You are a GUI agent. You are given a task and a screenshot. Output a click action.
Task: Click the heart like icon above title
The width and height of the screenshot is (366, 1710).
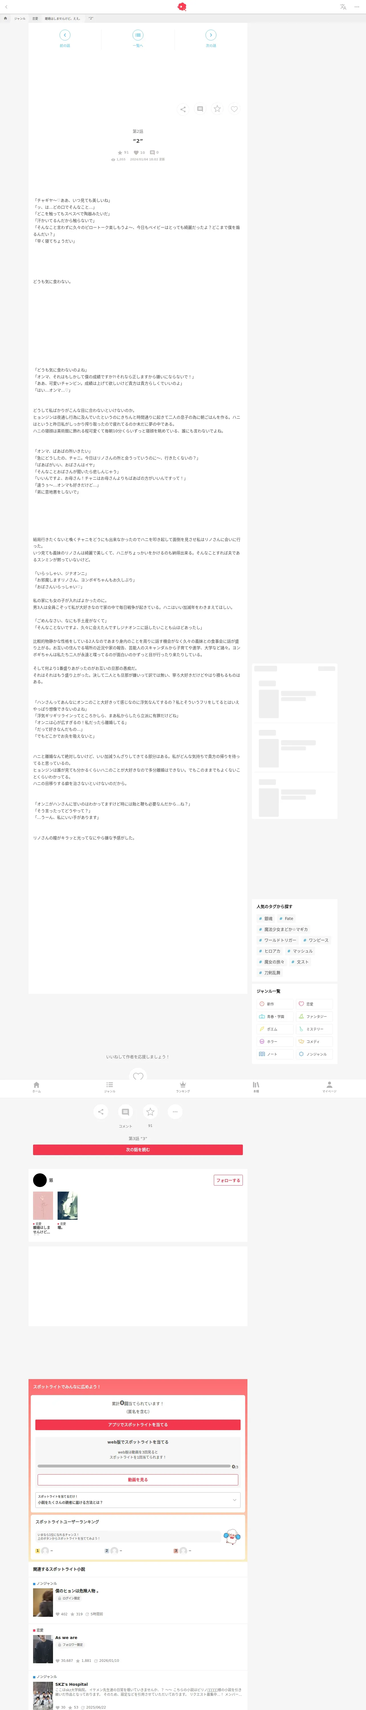(x=235, y=109)
